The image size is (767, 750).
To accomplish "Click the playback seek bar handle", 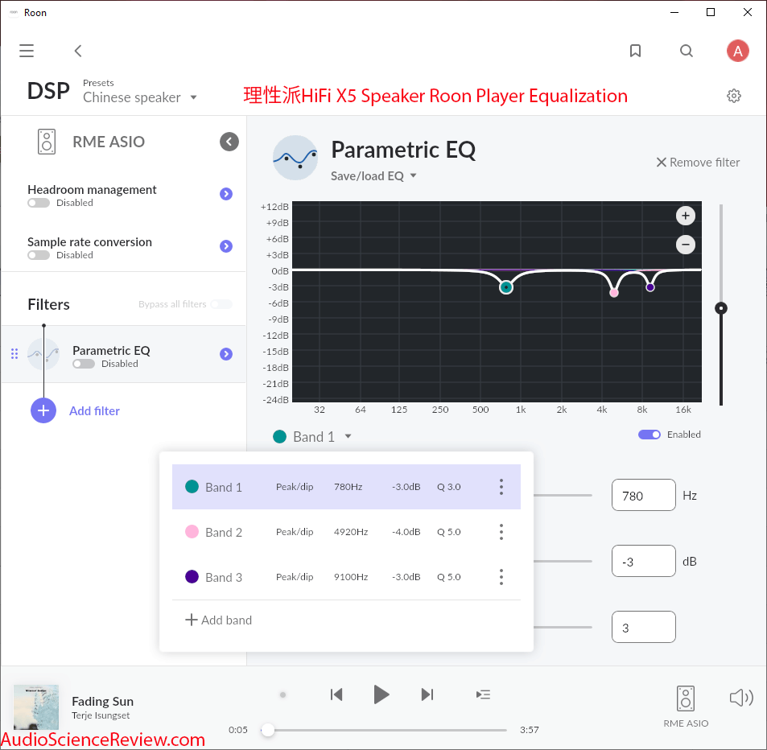I will click(267, 730).
